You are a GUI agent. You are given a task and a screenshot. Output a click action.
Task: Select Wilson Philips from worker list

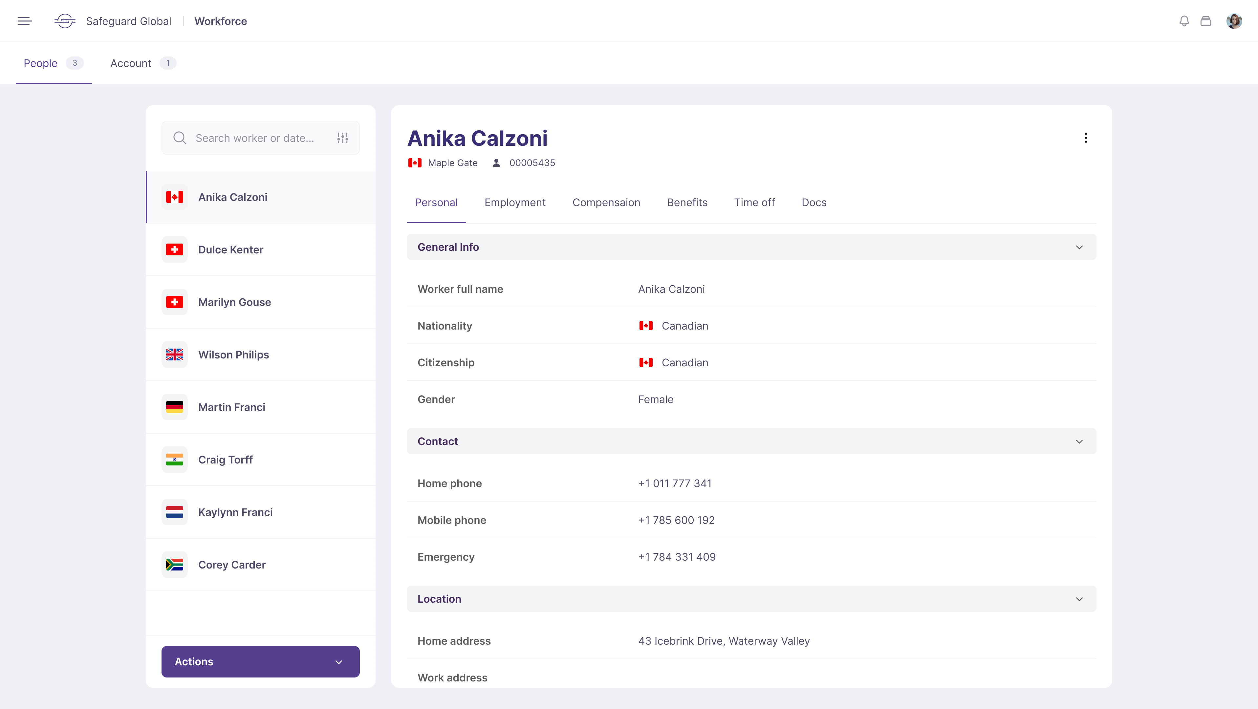[x=233, y=355]
